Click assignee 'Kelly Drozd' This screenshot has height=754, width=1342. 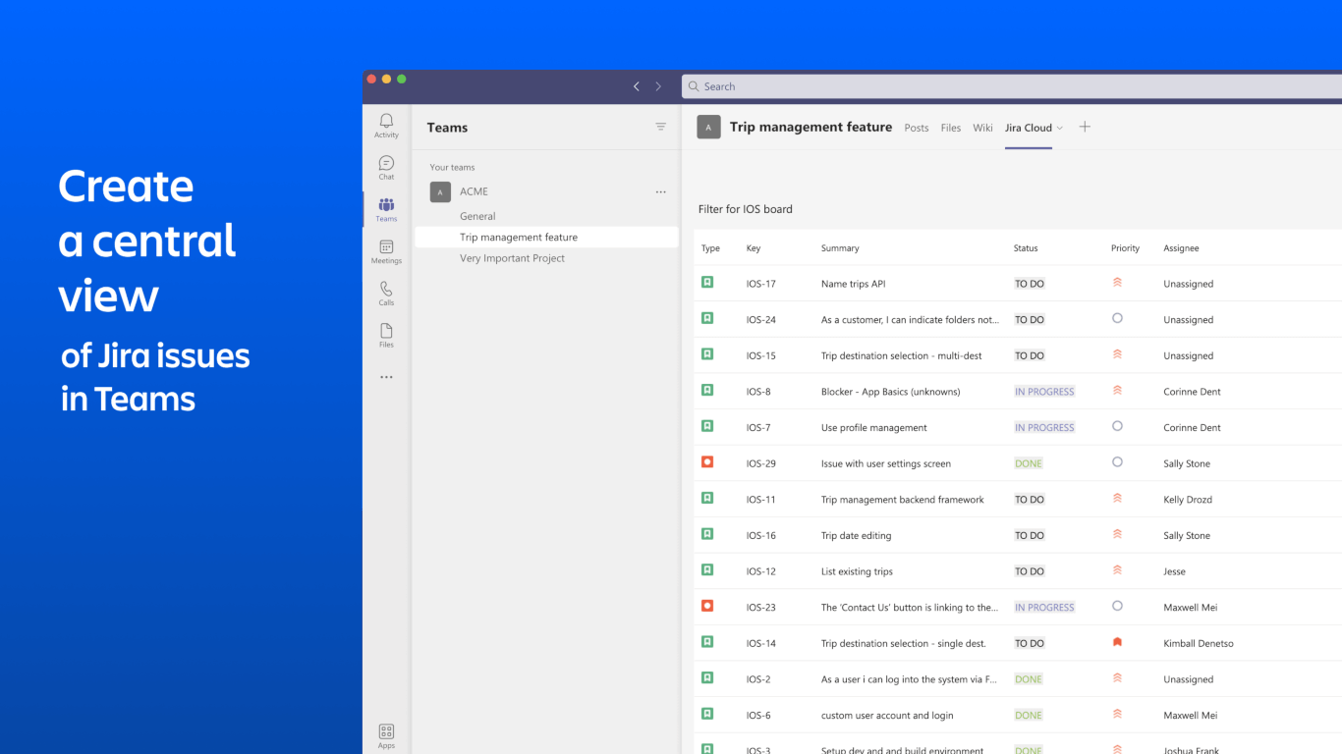click(x=1188, y=500)
